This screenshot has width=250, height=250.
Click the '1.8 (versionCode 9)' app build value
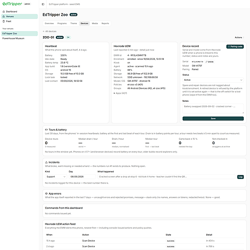click(71, 67)
